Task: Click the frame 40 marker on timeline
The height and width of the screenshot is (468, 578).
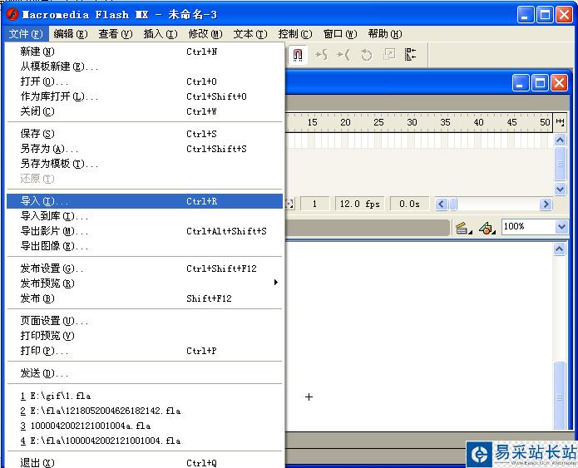Action: point(478,122)
